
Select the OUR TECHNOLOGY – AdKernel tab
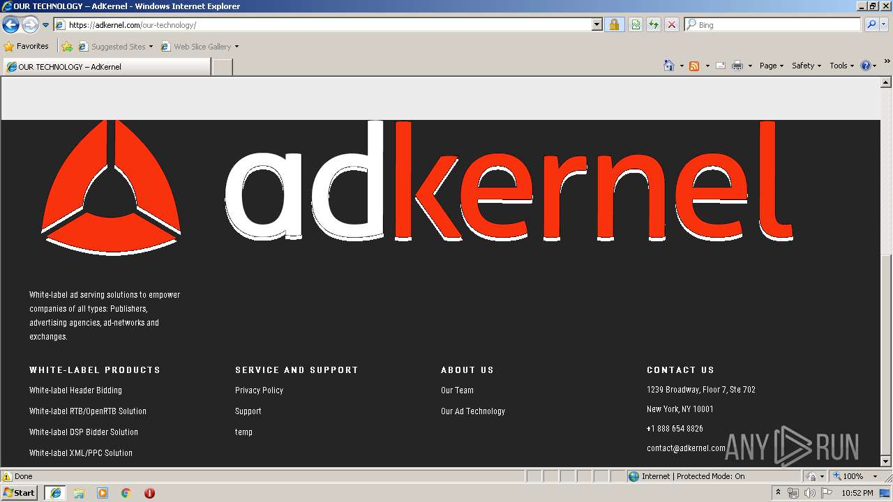[x=106, y=67]
